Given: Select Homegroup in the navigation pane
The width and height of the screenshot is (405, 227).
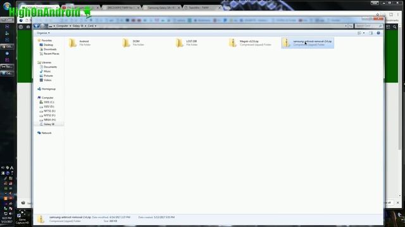Looking at the screenshot, I should [x=46, y=89].
